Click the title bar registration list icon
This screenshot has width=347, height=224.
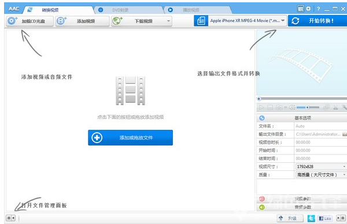300,9
